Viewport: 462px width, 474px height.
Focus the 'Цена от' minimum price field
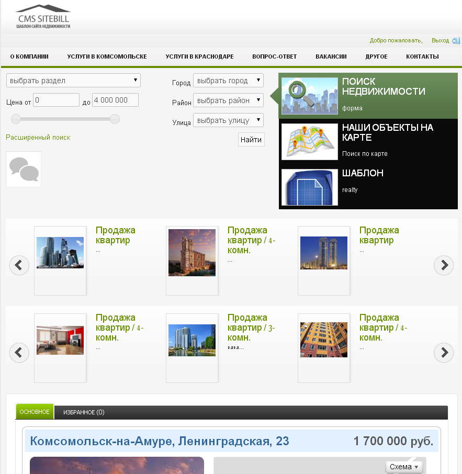click(56, 100)
